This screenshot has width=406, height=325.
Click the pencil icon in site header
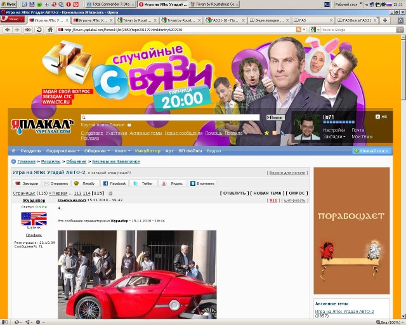click(282, 133)
